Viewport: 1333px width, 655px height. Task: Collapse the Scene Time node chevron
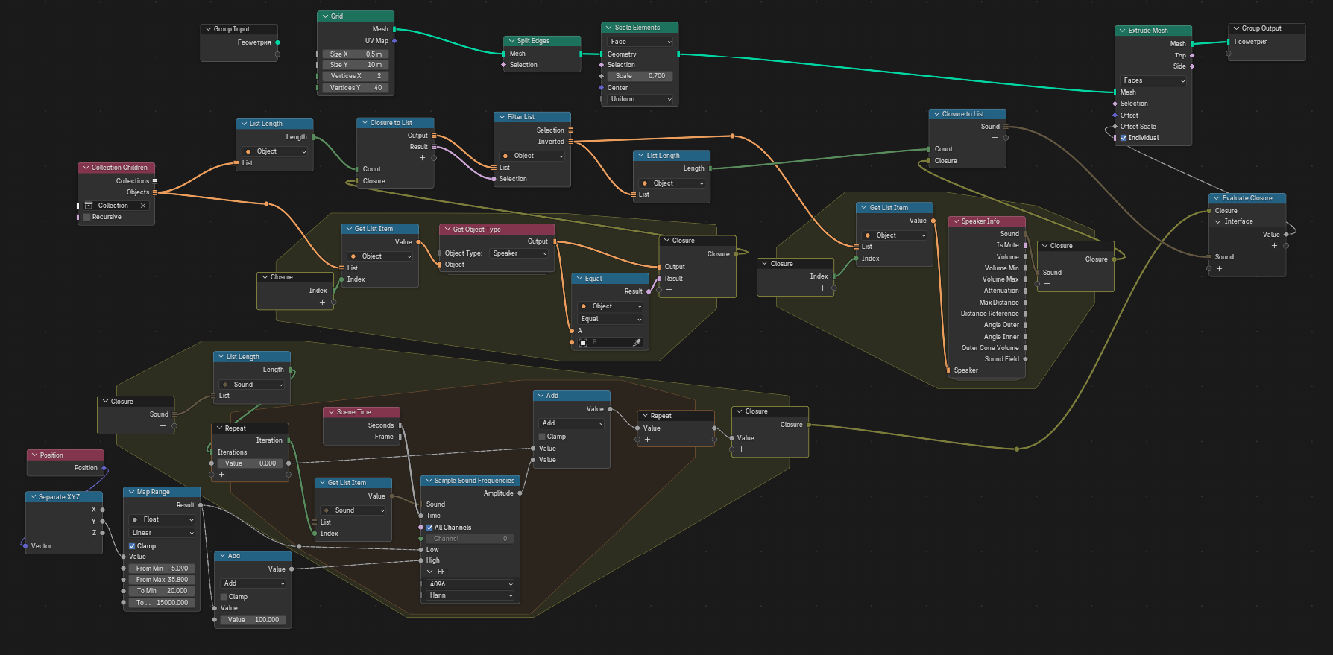coord(331,412)
